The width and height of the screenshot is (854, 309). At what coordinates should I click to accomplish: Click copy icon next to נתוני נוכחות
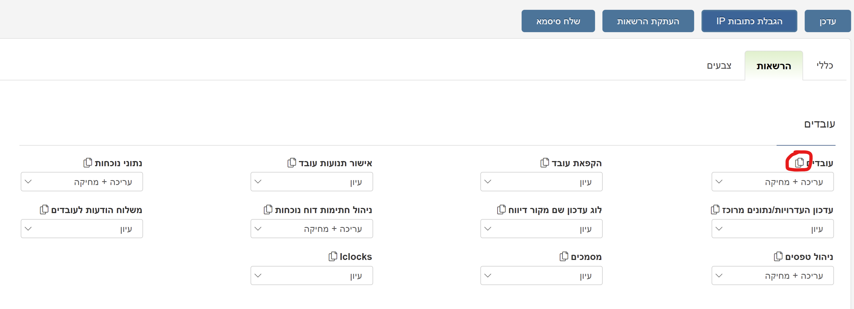click(x=88, y=162)
